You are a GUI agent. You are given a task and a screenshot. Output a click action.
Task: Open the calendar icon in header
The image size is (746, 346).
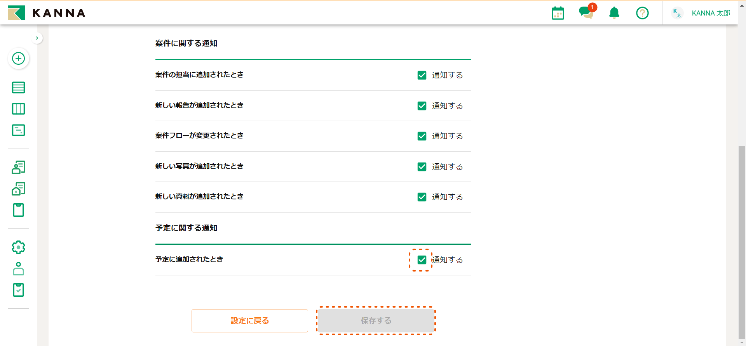558,13
